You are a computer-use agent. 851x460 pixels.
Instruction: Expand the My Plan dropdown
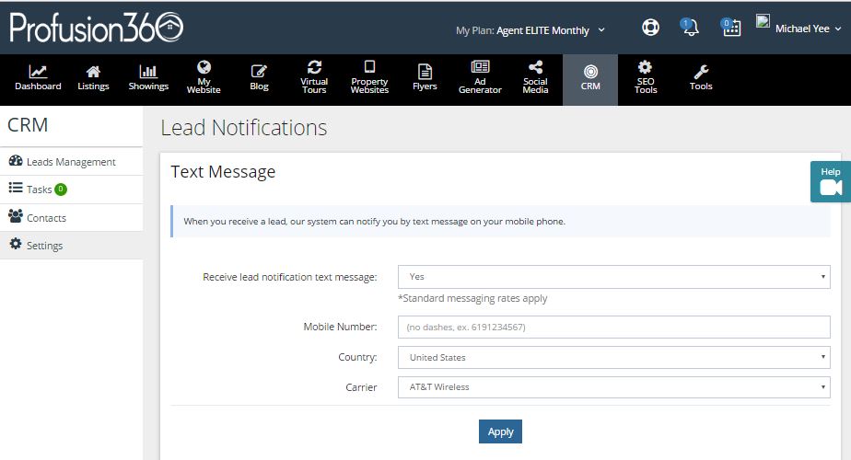[530, 30]
